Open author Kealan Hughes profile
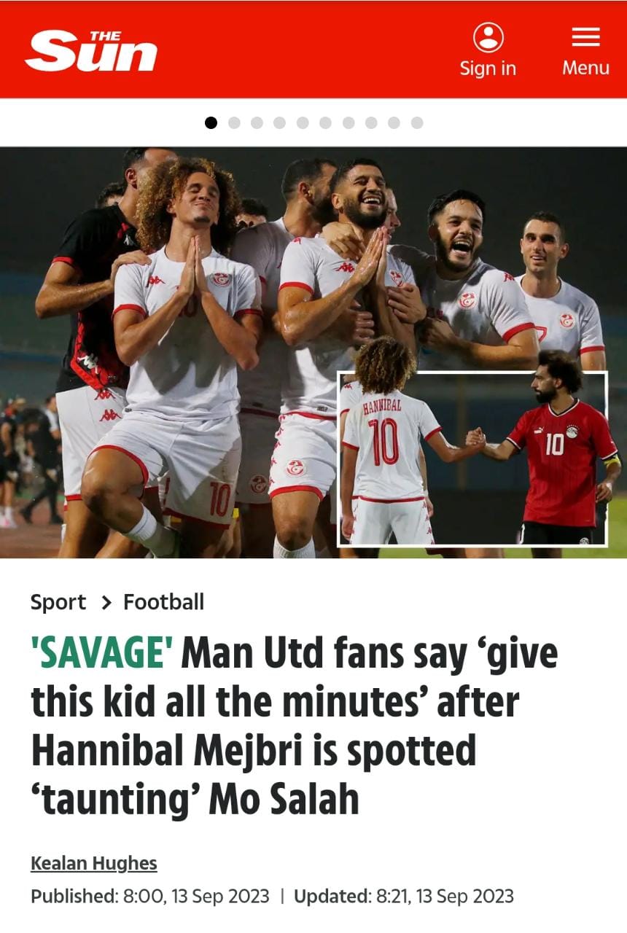627x933 pixels. [x=94, y=864]
